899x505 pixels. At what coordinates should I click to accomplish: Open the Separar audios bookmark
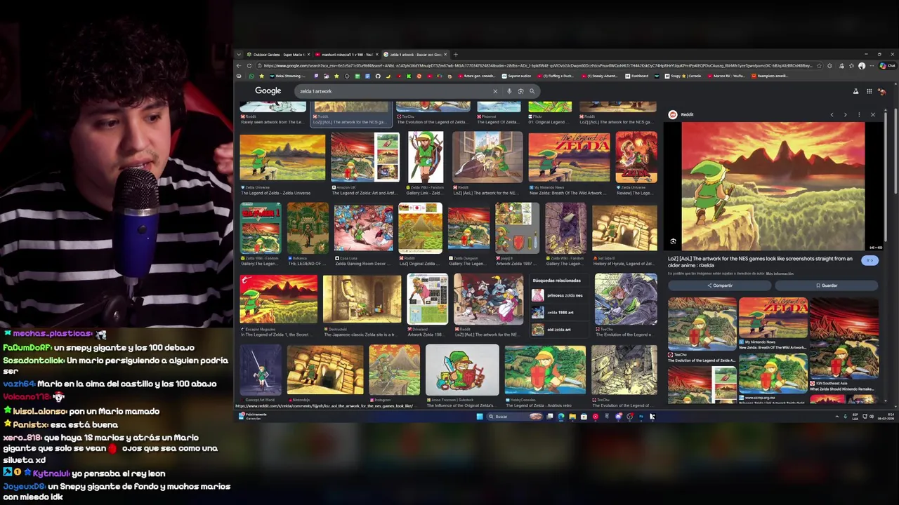(516, 76)
